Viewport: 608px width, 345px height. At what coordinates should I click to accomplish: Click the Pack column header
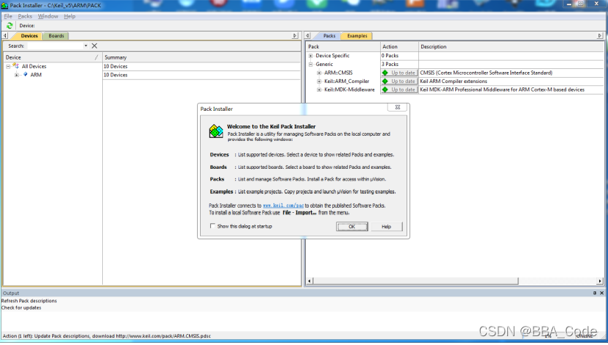[x=343, y=46]
